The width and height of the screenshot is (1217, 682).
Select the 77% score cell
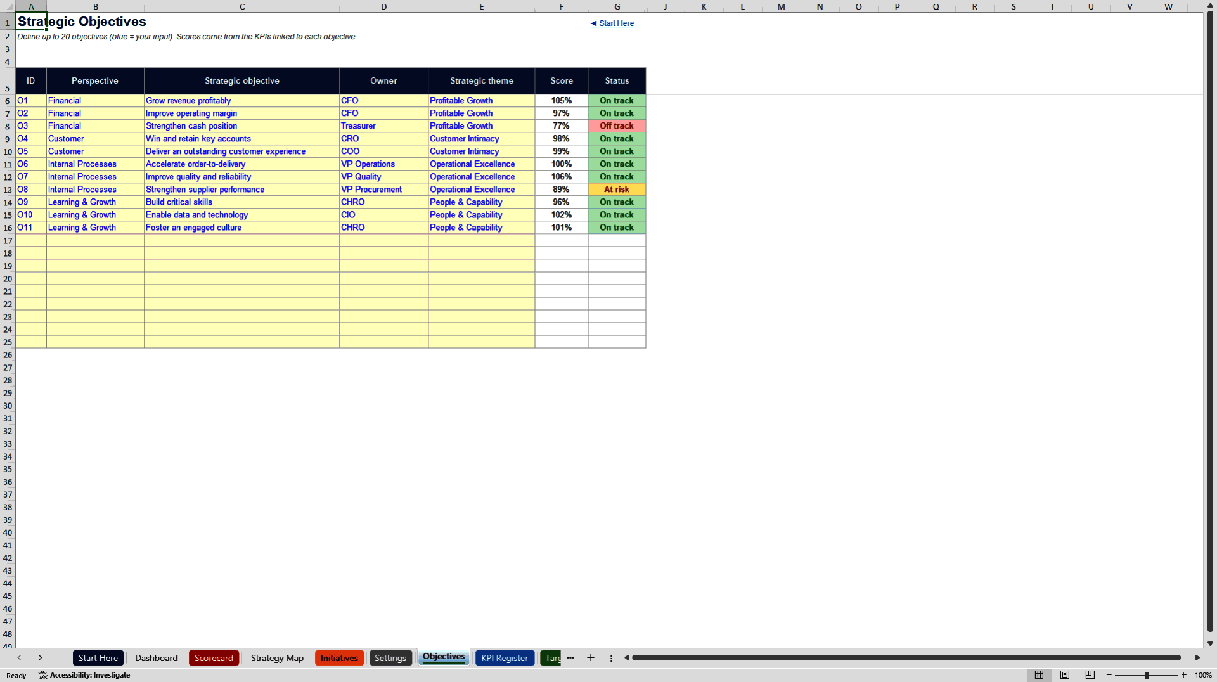tap(562, 126)
